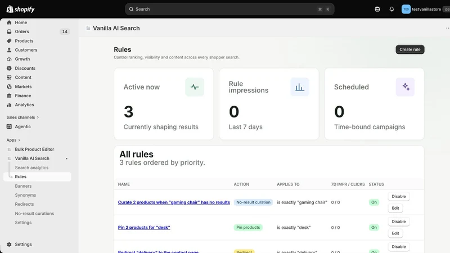450x253 pixels.
Task: Expand the Sales channels section
Action: pyautogui.click(x=22, y=118)
